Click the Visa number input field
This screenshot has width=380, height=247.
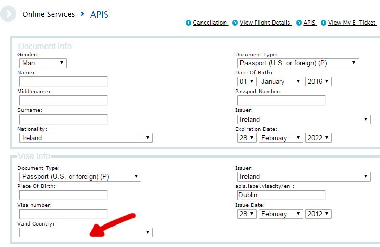[x=63, y=214]
